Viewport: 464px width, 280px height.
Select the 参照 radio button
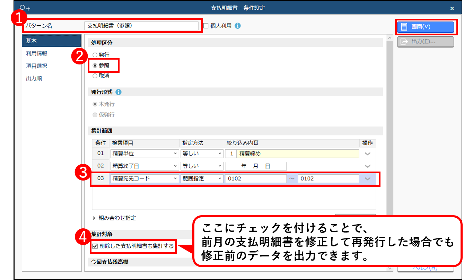[95, 65]
